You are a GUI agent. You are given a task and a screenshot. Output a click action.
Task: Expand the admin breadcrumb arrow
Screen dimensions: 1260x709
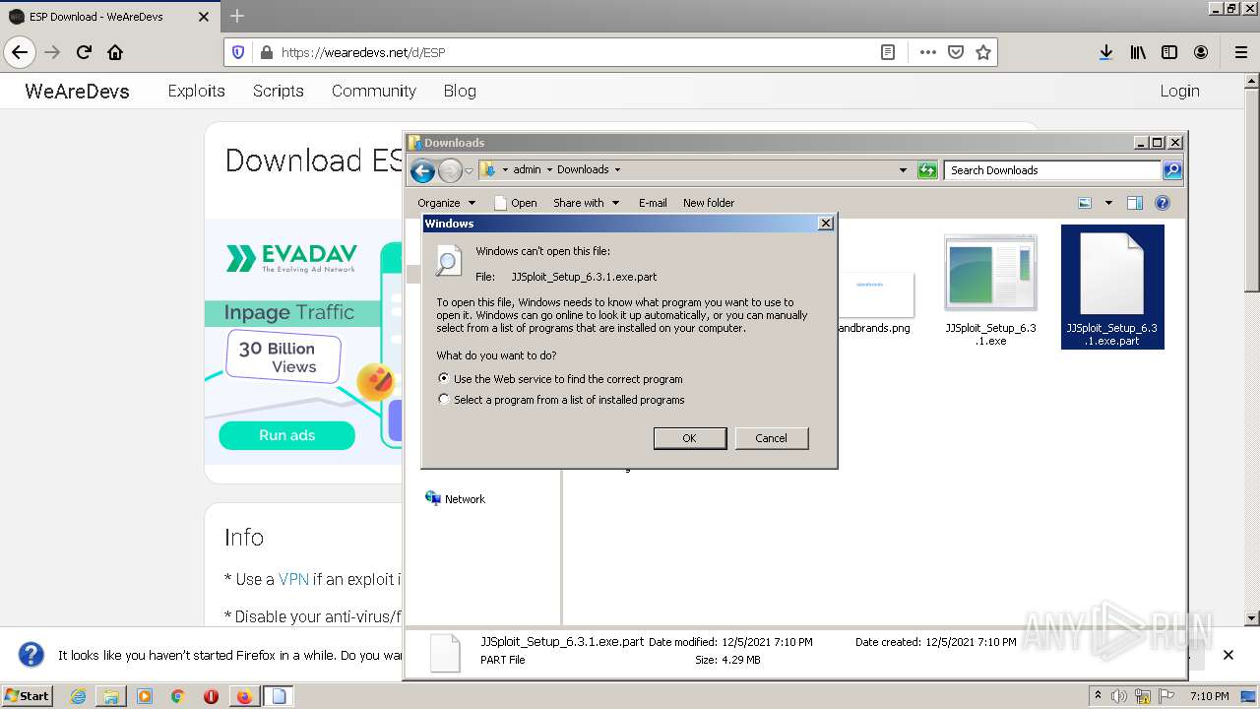pyautogui.click(x=549, y=169)
